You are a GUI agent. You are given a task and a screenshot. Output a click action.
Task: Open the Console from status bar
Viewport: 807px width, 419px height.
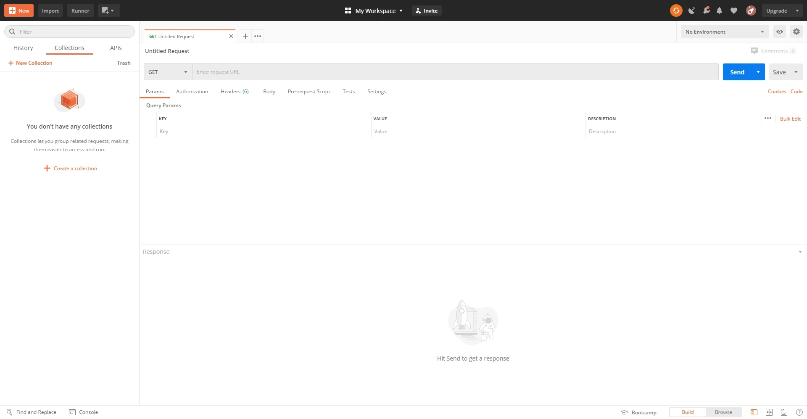(83, 412)
